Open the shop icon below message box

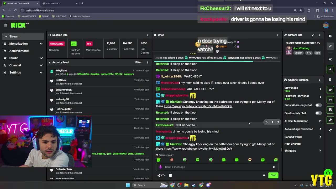click(x=170, y=175)
